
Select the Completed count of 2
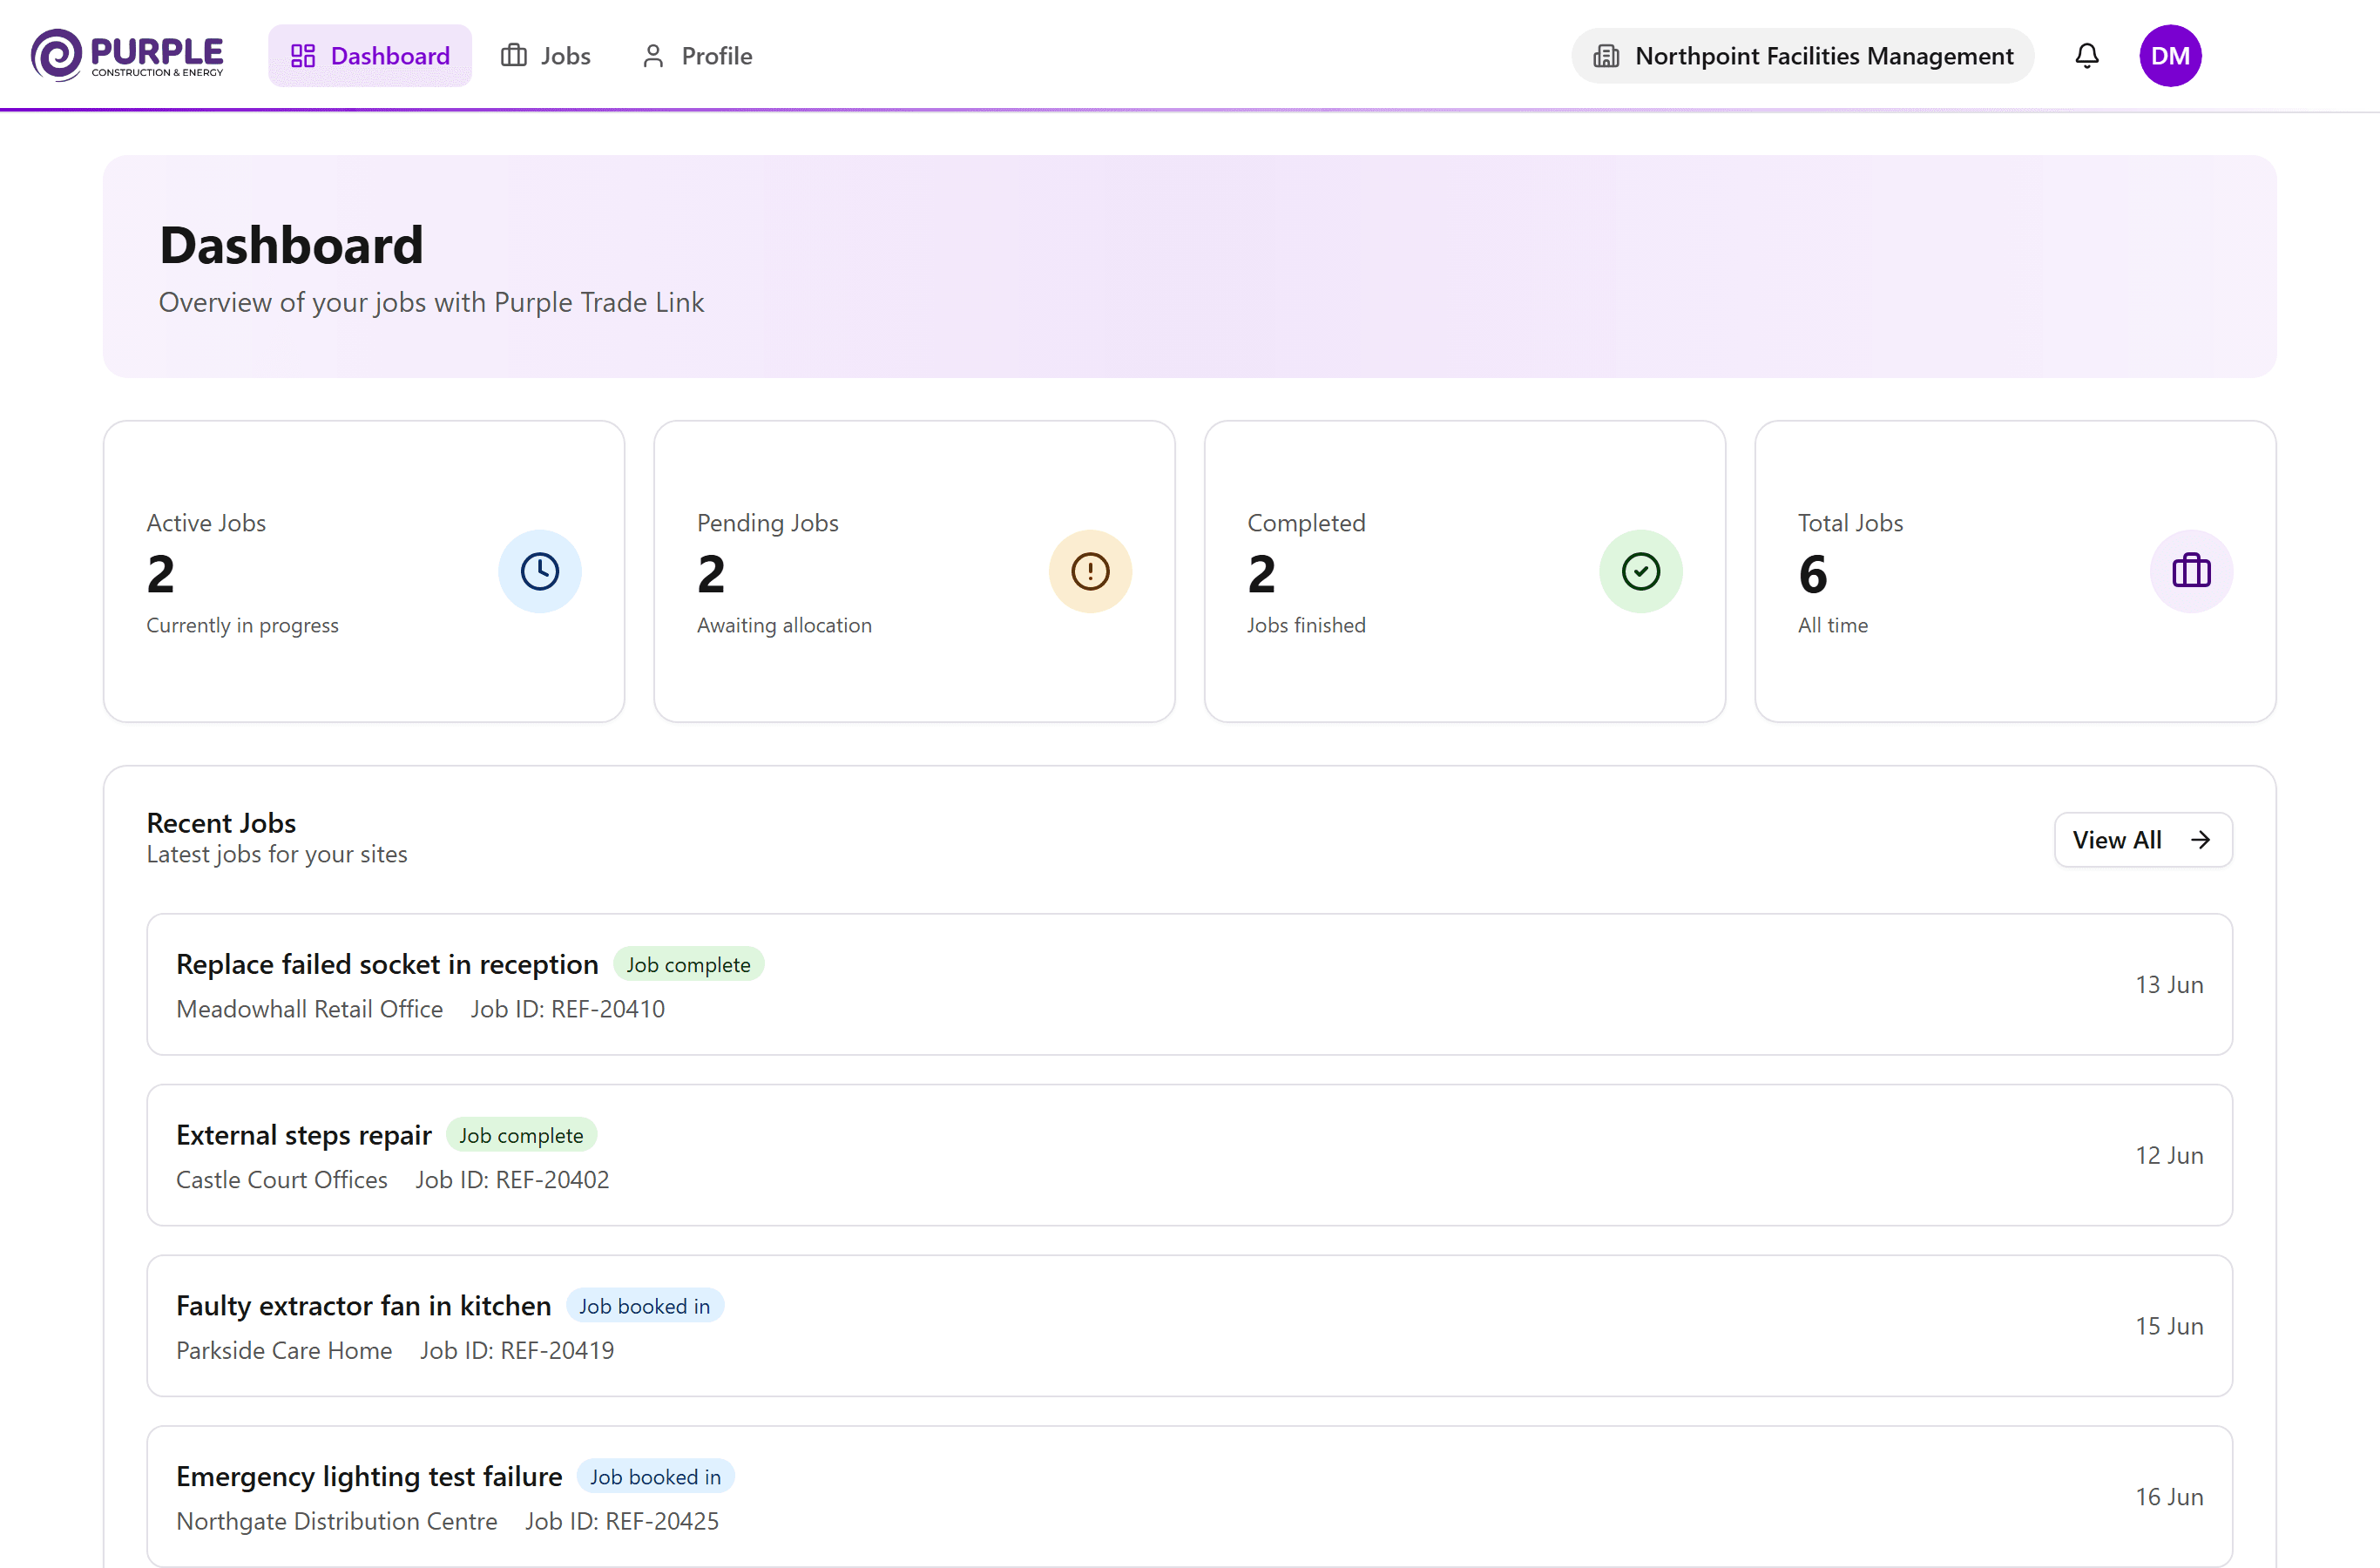coord(1262,575)
